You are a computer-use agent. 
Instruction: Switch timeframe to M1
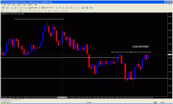[39, 11]
